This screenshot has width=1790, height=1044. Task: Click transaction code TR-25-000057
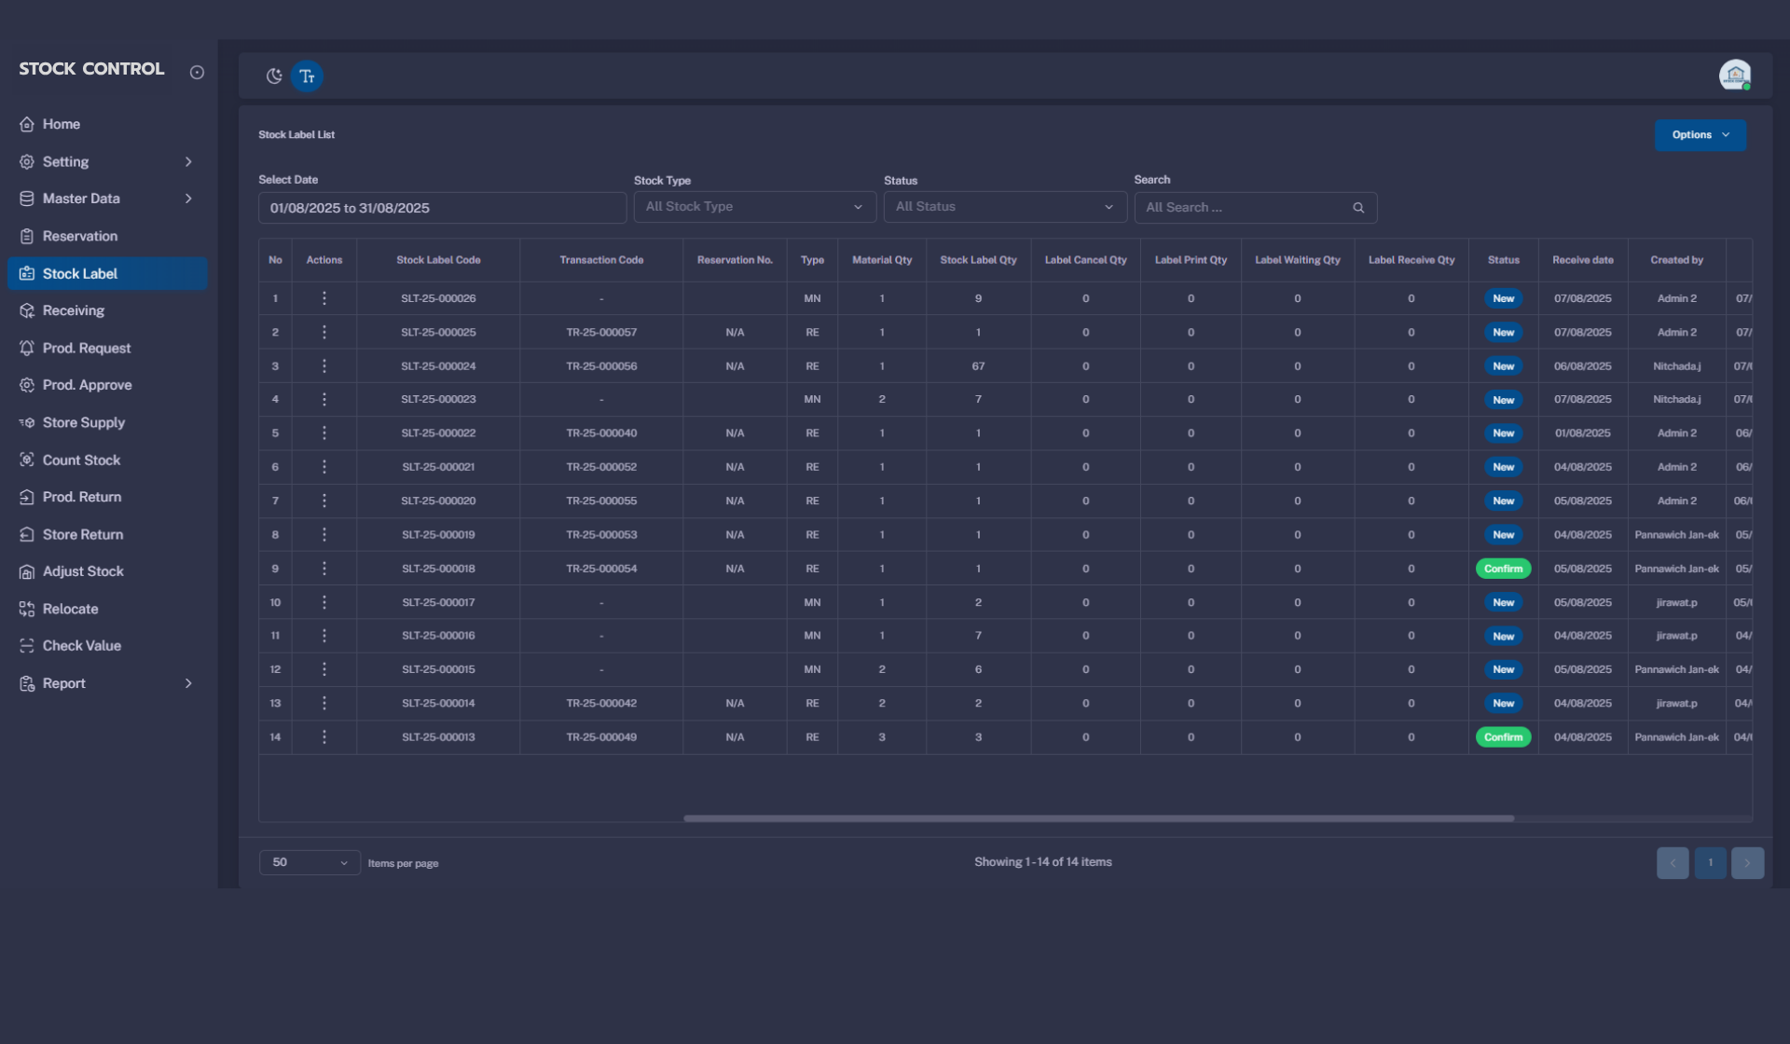coord(601,332)
